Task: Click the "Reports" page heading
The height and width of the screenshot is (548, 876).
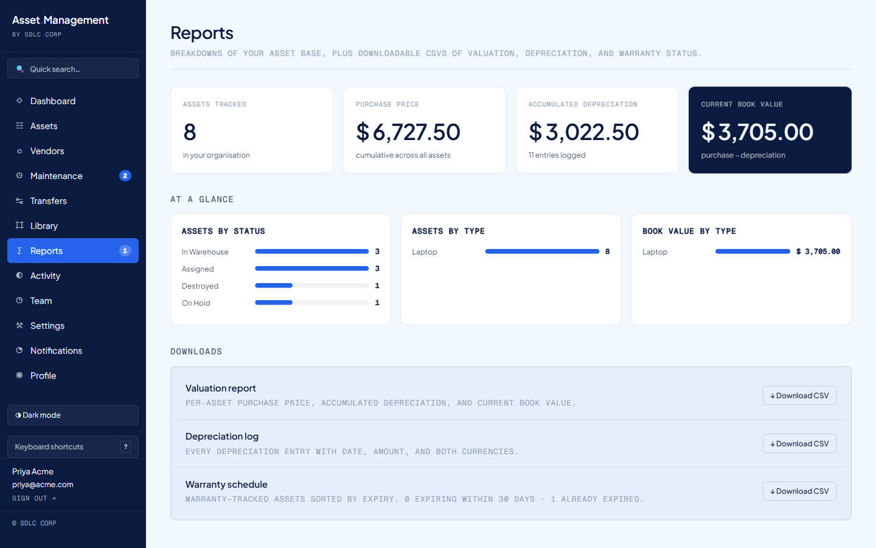Action: tap(202, 33)
